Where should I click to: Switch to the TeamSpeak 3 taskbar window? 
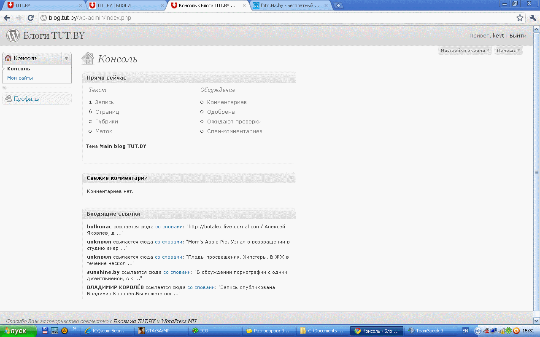tap(430, 331)
